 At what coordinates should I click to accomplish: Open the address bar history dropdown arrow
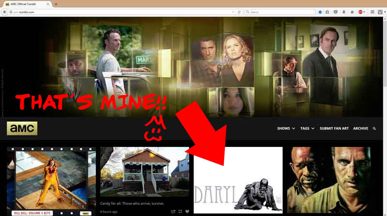click(233, 12)
